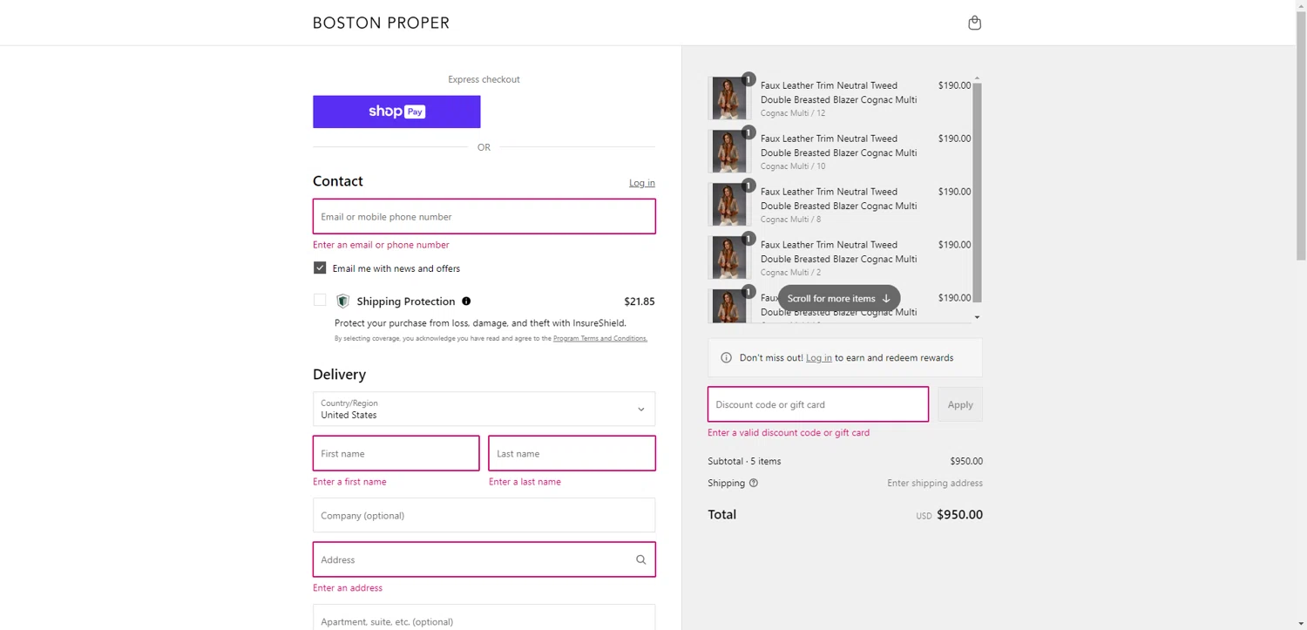Click the $21.85 Shipping Protection price
This screenshot has width=1307, height=630.
(x=639, y=301)
